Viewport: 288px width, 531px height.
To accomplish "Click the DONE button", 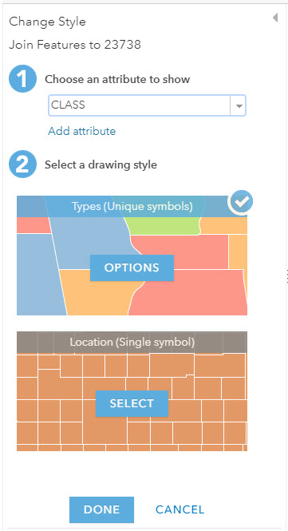I will 101,509.
